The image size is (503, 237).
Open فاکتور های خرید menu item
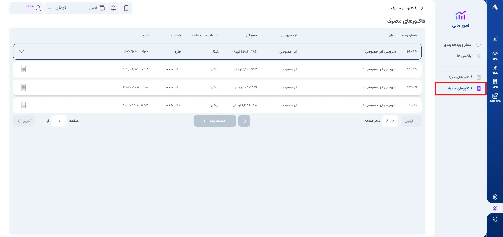[x=464, y=77]
